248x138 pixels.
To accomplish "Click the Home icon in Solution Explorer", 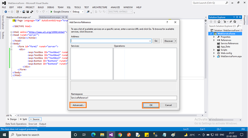I will tap(219, 22).
